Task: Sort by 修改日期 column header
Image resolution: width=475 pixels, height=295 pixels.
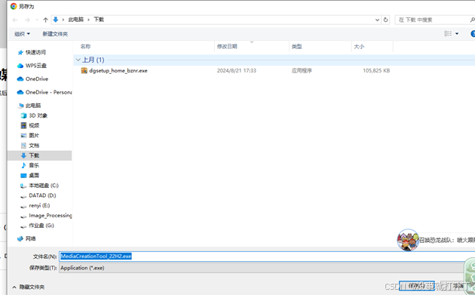Action: pyautogui.click(x=227, y=46)
